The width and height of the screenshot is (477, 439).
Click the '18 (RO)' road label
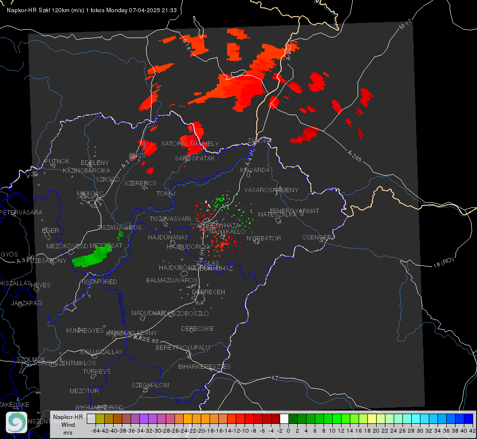[443, 263]
